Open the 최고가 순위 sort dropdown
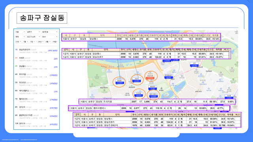This screenshot has width=253, height=142. [x=34, y=37]
